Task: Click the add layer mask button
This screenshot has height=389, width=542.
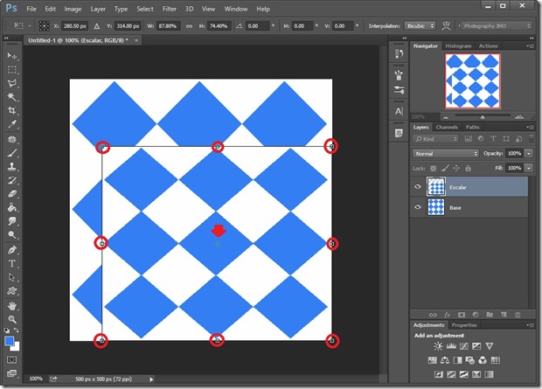Action: tap(462, 315)
